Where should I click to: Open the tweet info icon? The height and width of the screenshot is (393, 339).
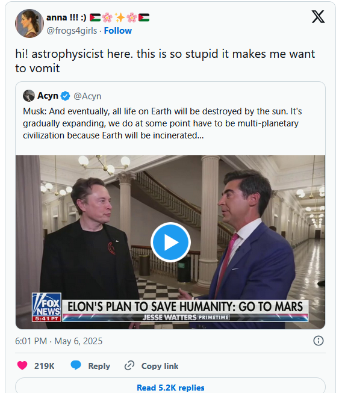click(319, 341)
